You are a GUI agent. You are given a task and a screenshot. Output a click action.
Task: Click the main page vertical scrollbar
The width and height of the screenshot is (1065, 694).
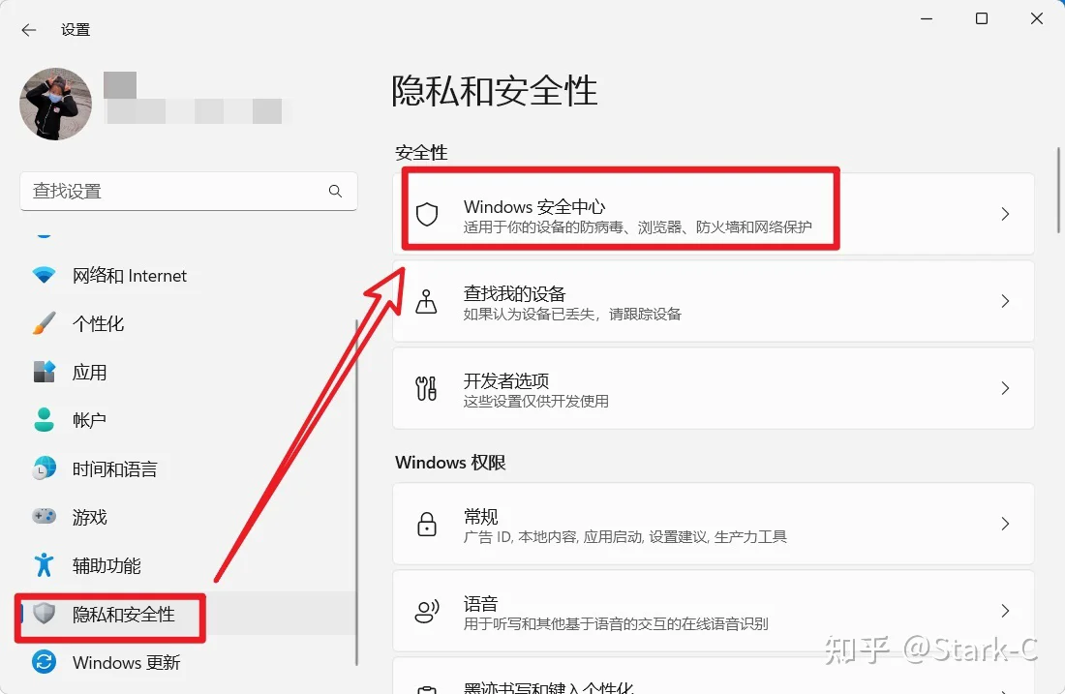1058,190
